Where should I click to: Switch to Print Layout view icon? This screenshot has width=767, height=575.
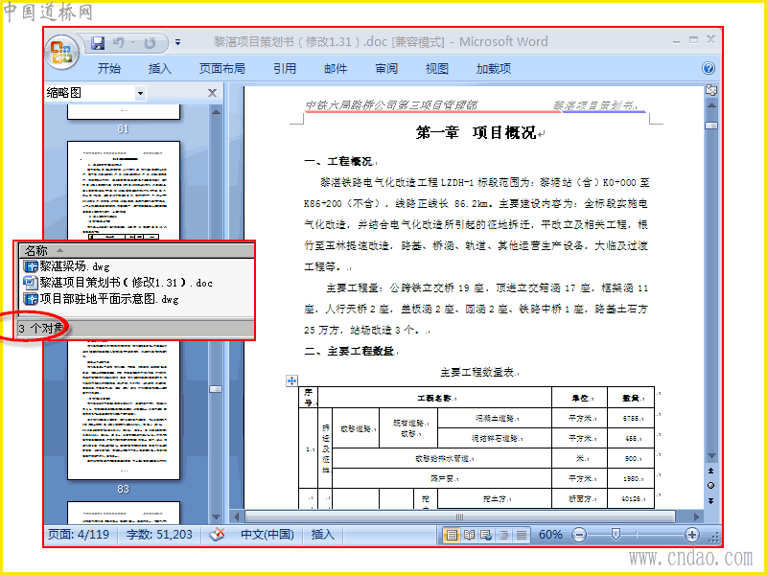coord(452,535)
